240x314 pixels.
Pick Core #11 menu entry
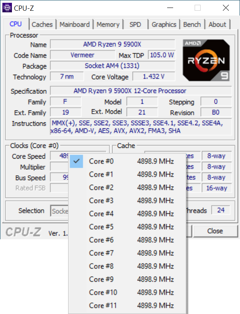[127, 306]
